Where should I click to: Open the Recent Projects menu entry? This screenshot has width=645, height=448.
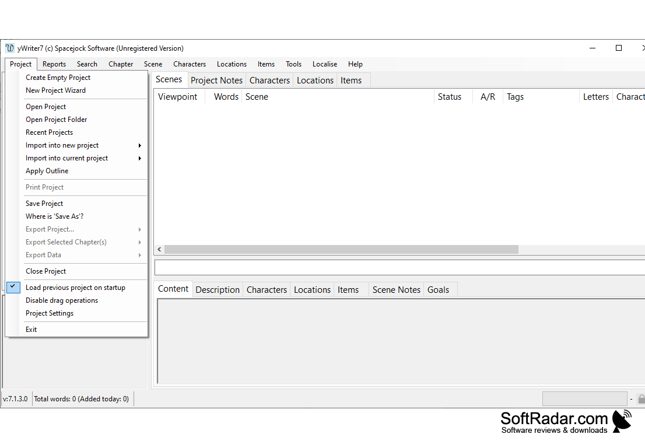pos(49,132)
